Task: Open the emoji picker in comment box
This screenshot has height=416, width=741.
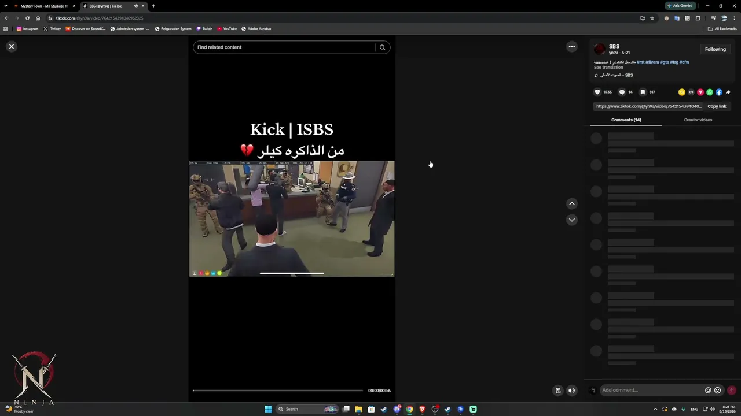Action: [x=718, y=390]
